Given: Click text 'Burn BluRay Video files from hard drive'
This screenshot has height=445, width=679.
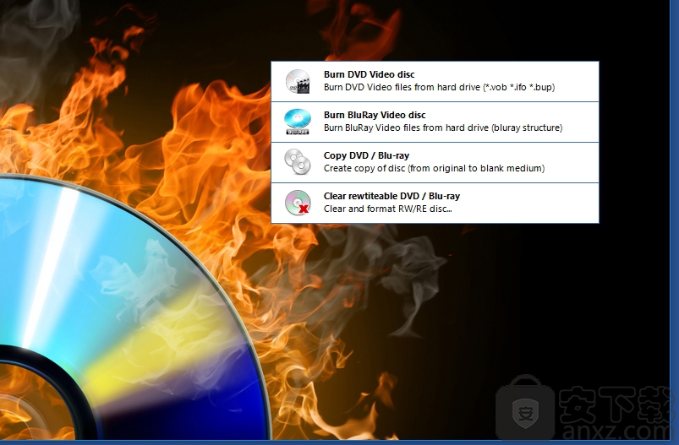Looking at the screenshot, I should click(x=406, y=128).
